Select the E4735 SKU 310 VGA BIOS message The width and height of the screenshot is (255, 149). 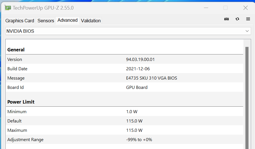pyautogui.click(x=151, y=78)
